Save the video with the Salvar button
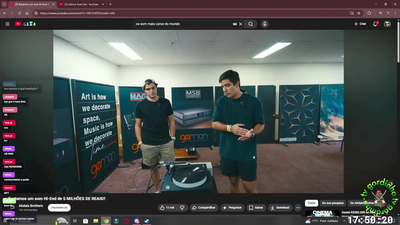 click(x=256, y=207)
